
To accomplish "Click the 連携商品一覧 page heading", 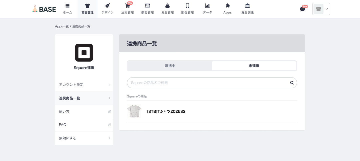I will [142, 44].
